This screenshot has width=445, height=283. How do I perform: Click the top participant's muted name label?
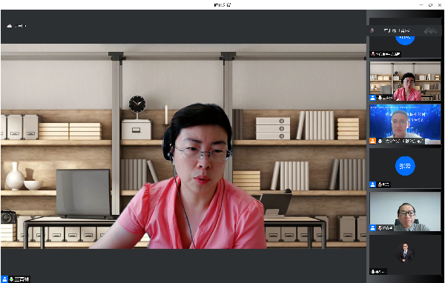coord(386,54)
